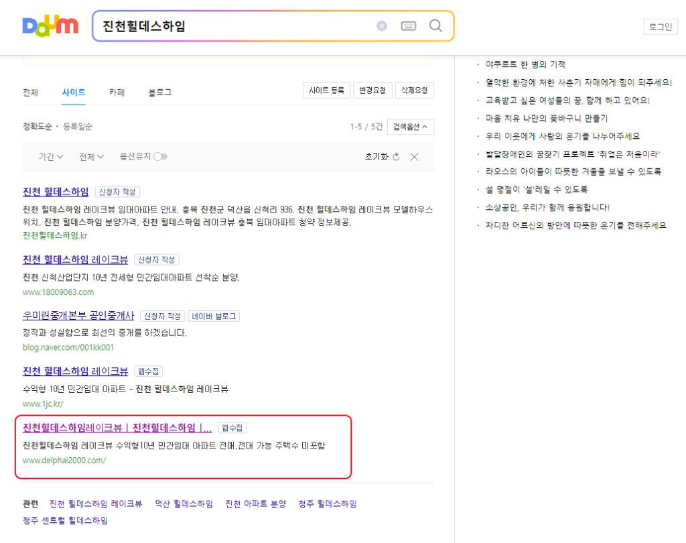Open related search 진천 아파트 분양

[255, 504]
